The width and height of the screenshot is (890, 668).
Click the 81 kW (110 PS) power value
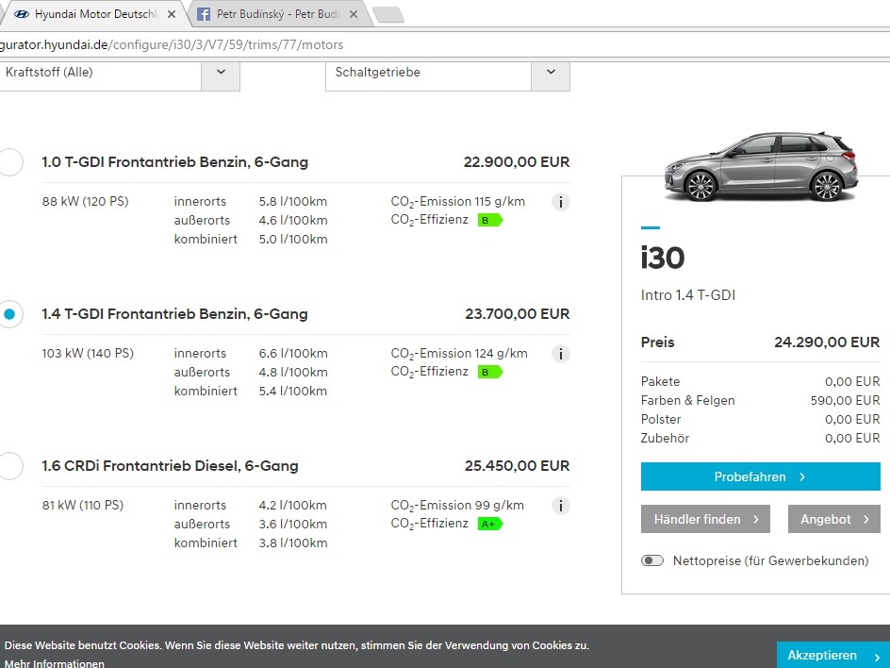tap(82, 505)
